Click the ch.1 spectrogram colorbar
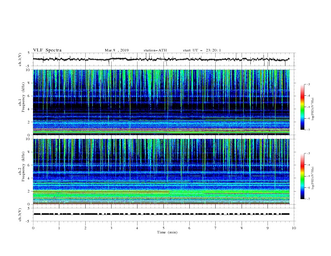Image resolution: width=331 pixels, height=256 pixels. 303,107
